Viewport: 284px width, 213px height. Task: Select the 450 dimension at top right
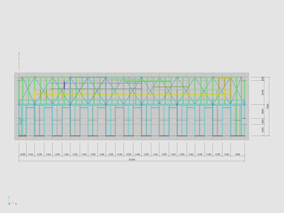(263, 79)
